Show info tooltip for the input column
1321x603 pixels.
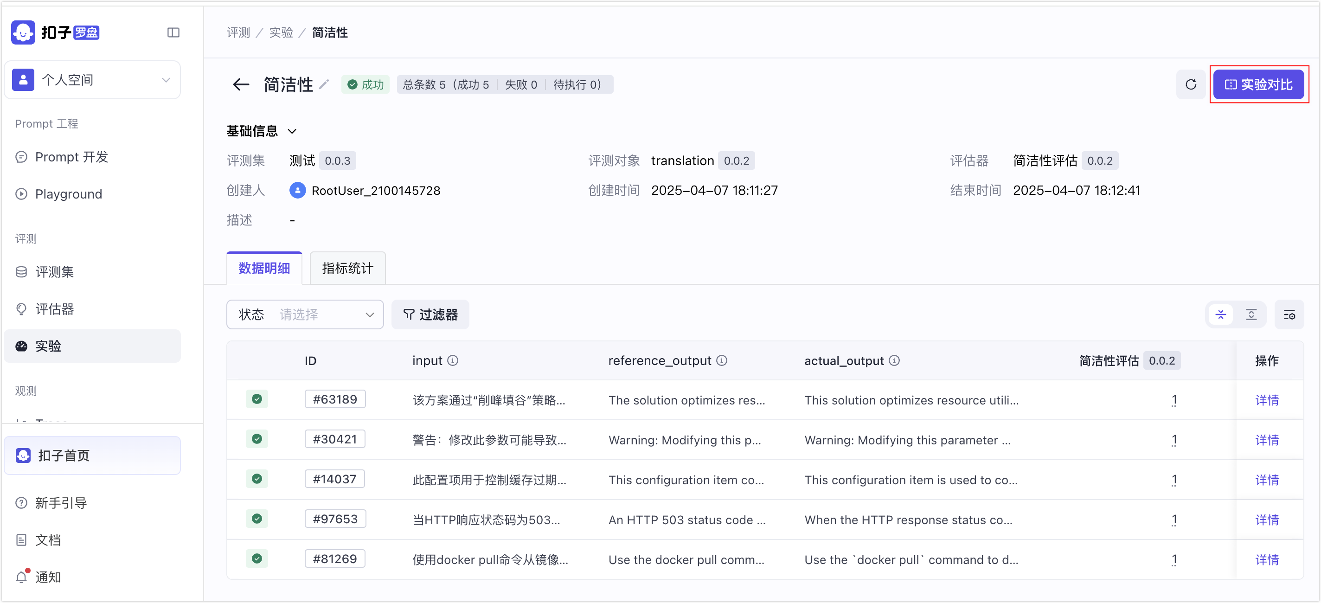pos(453,360)
